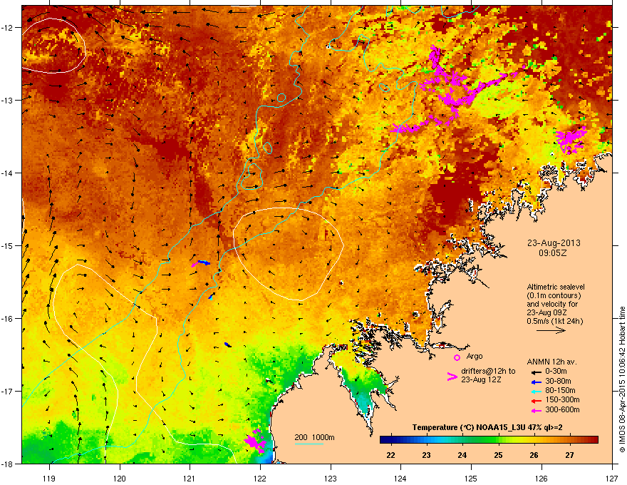Screen dimensions: 627x485
Task: Select the time label 09:05Z
Action: [x=553, y=253]
